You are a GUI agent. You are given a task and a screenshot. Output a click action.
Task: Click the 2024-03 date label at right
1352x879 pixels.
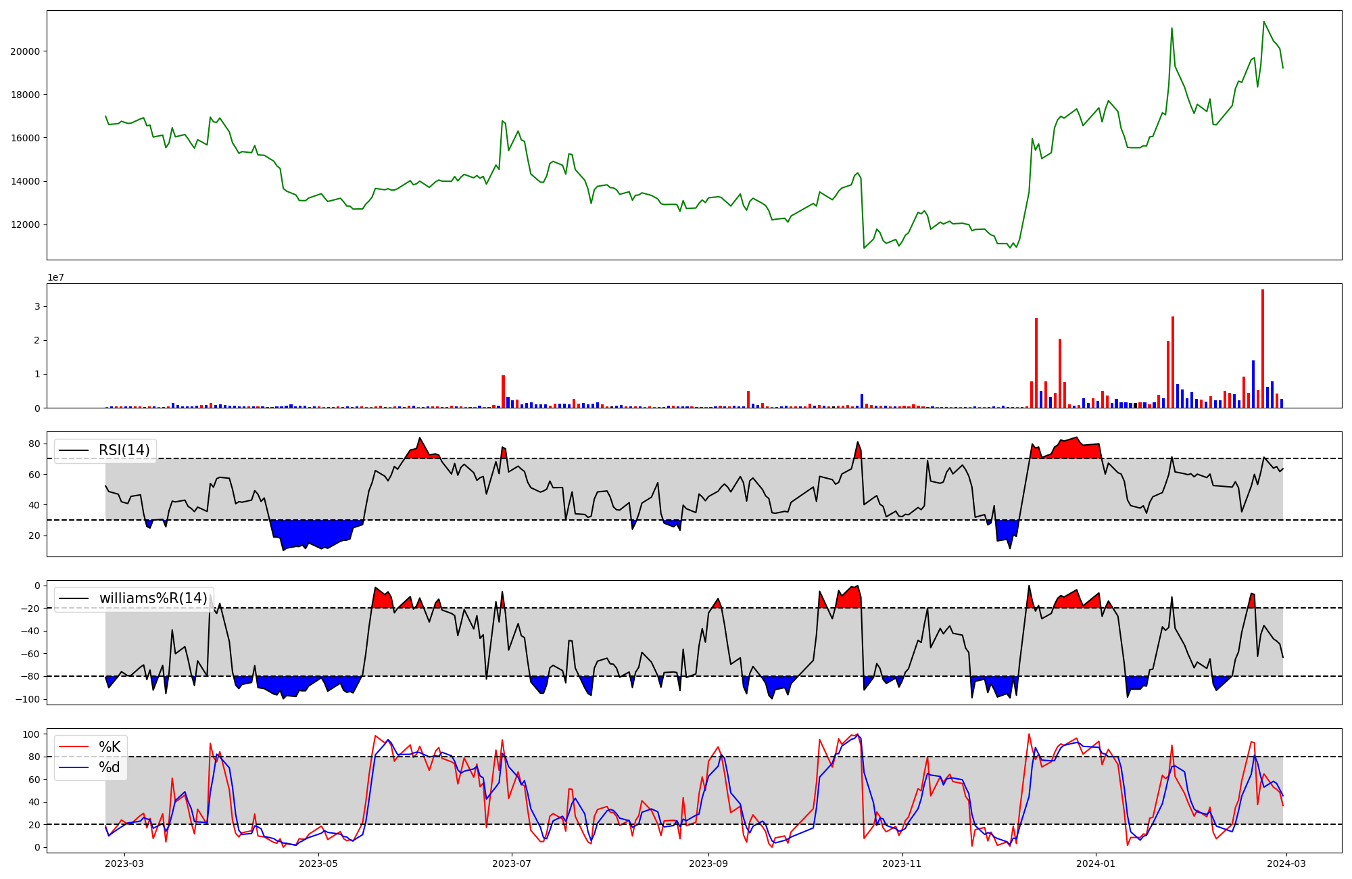1286,863
